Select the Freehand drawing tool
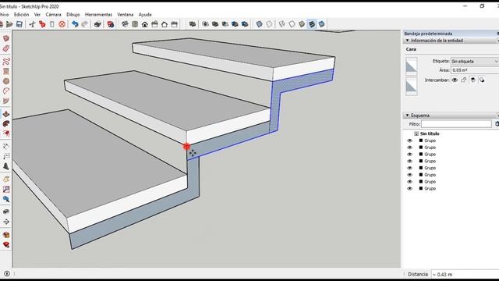The image size is (499, 281). point(6,62)
